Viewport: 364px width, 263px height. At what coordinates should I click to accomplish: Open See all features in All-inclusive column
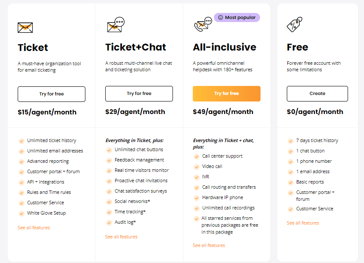pyautogui.click(x=209, y=245)
